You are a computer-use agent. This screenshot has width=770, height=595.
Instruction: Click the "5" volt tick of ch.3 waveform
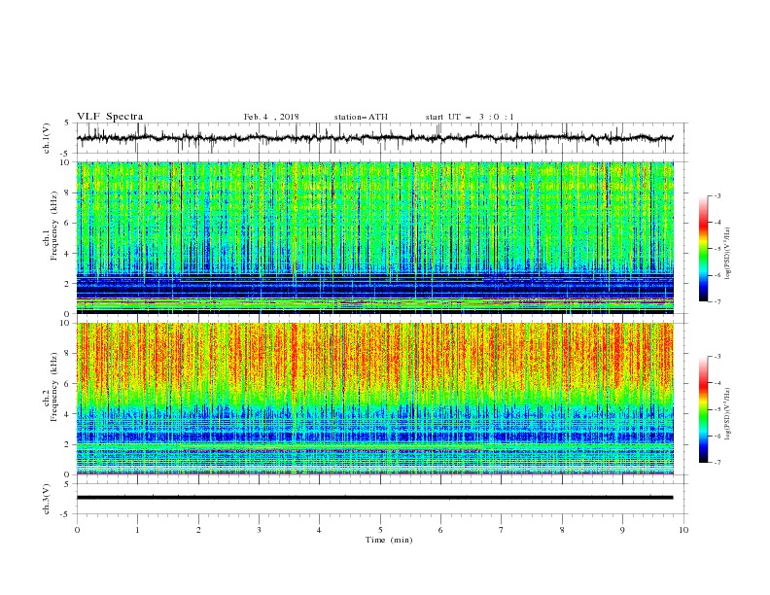coord(68,484)
